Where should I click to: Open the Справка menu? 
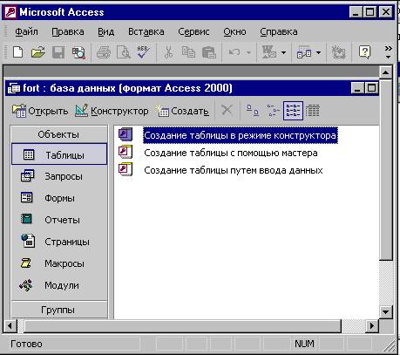[279, 31]
